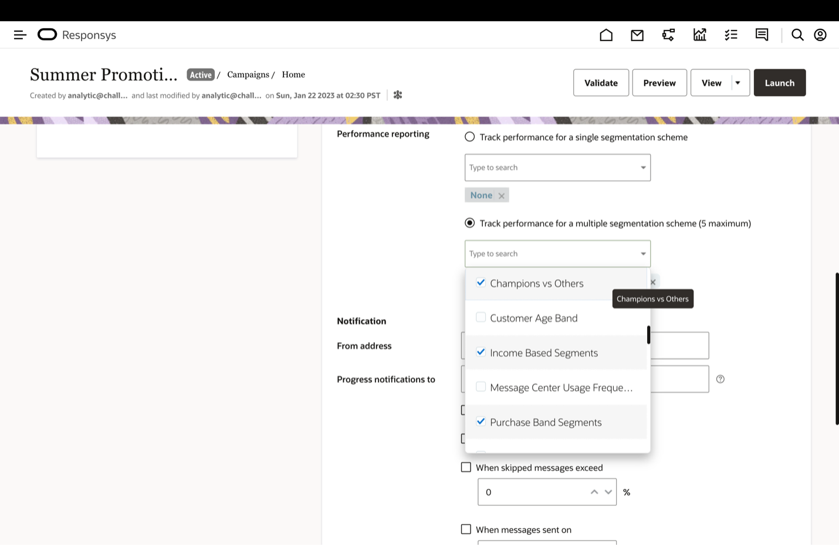Click the segmentation dropdown list scrollbar

tap(648, 335)
